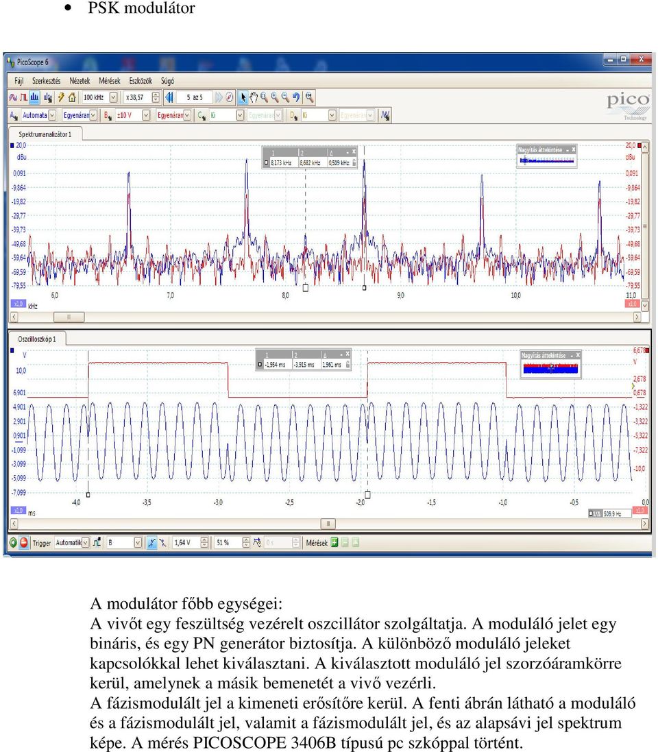Close the spectrum Nagyítás áttekintése overview
Screen dimensions: 658x752
point(573,149)
